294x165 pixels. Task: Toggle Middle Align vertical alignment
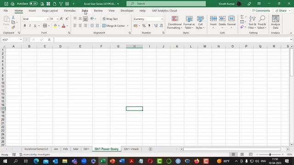pyautogui.click(x=80, y=19)
